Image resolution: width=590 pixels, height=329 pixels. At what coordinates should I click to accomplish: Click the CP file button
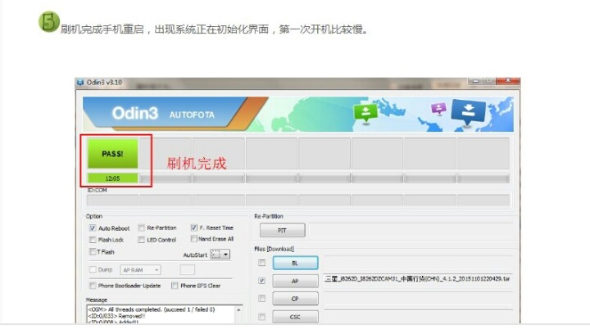(295, 299)
